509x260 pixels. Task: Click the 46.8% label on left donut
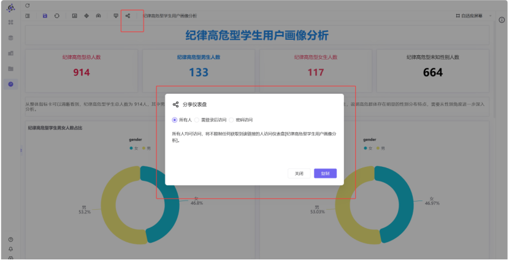(197, 203)
